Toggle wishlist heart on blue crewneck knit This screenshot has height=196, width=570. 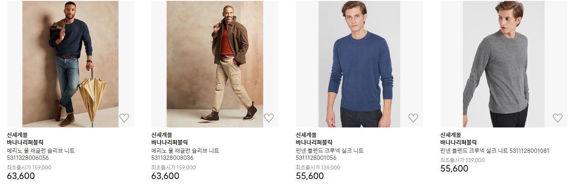click(413, 118)
